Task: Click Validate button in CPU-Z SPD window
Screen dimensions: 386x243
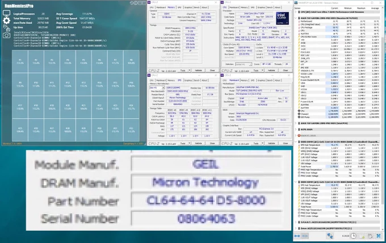Action: coord(199,143)
